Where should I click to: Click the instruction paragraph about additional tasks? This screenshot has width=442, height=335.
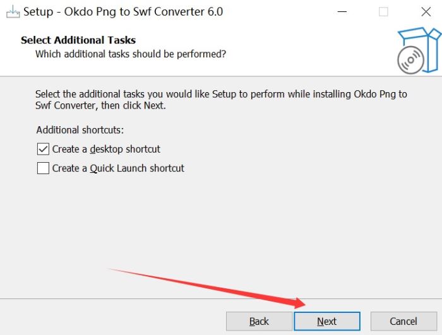coord(221,100)
